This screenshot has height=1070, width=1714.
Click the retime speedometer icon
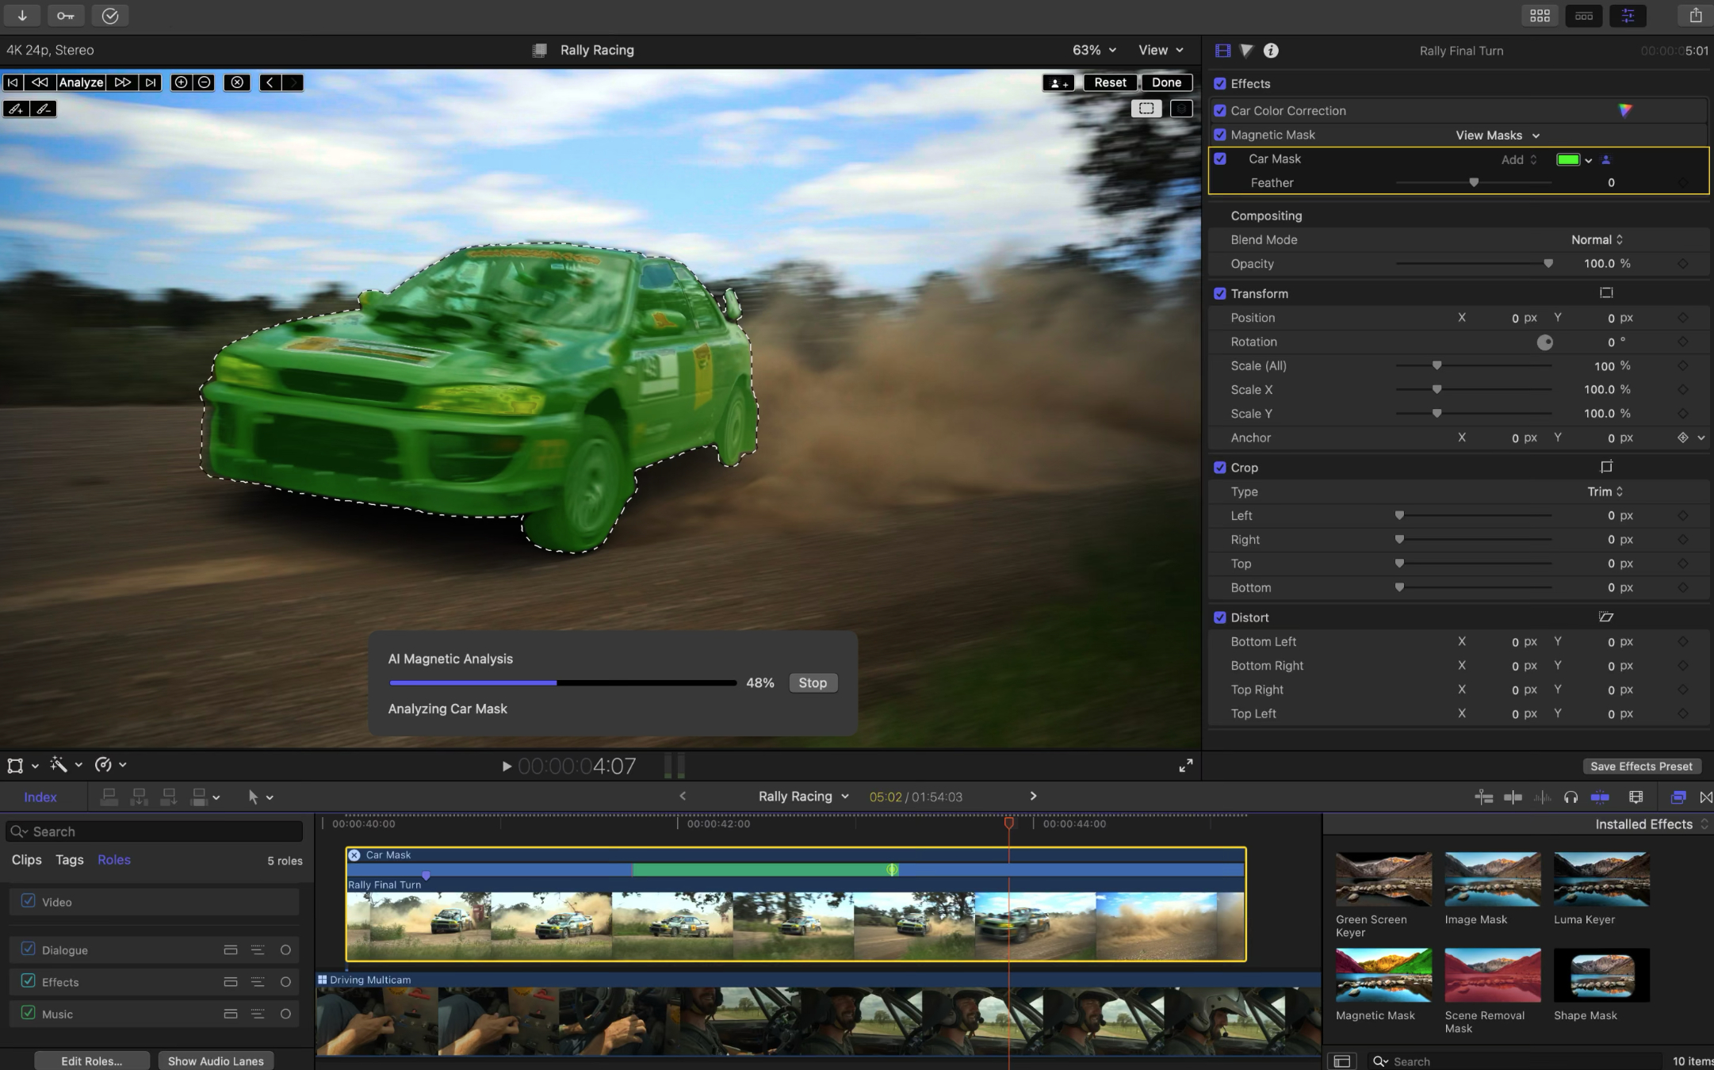105,765
